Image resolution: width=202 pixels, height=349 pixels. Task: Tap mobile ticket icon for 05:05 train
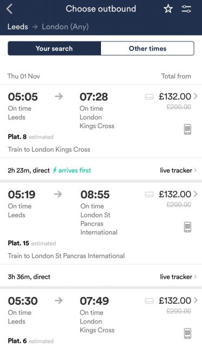(187, 129)
